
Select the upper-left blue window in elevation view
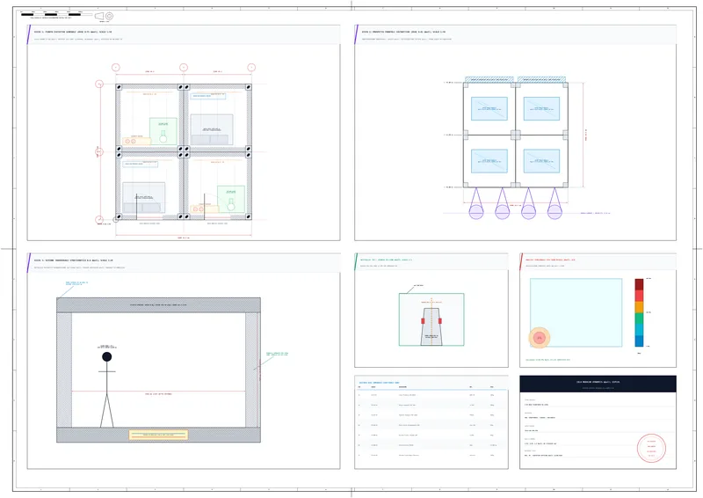(489, 108)
